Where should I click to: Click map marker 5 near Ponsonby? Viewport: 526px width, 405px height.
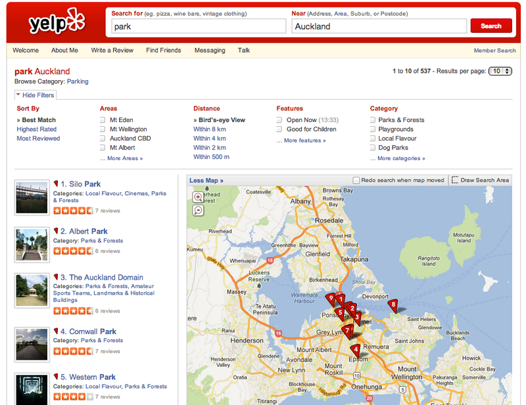[x=340, y=314]
